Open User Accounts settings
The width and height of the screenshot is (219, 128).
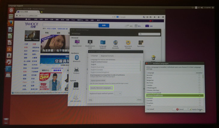tap(76, 98)
